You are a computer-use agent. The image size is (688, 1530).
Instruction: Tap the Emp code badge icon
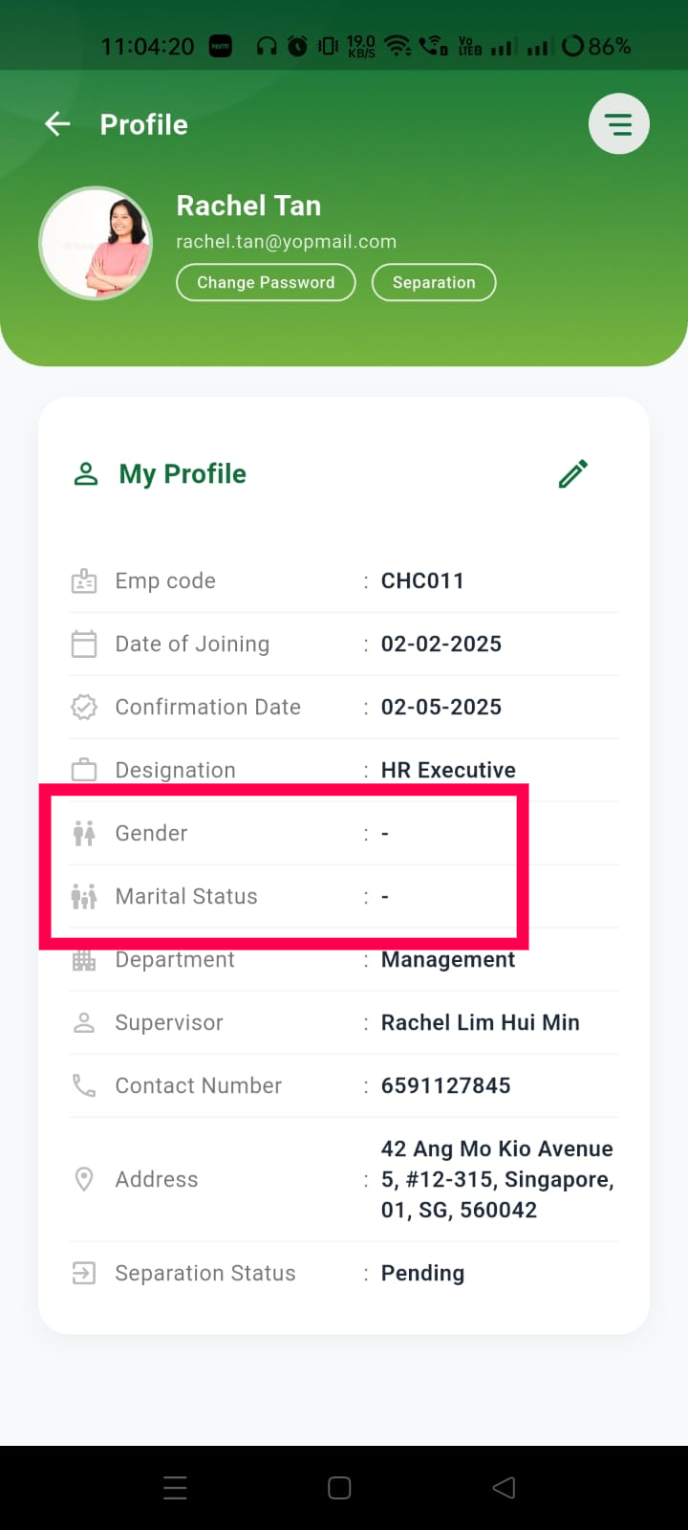coord(84,580)
